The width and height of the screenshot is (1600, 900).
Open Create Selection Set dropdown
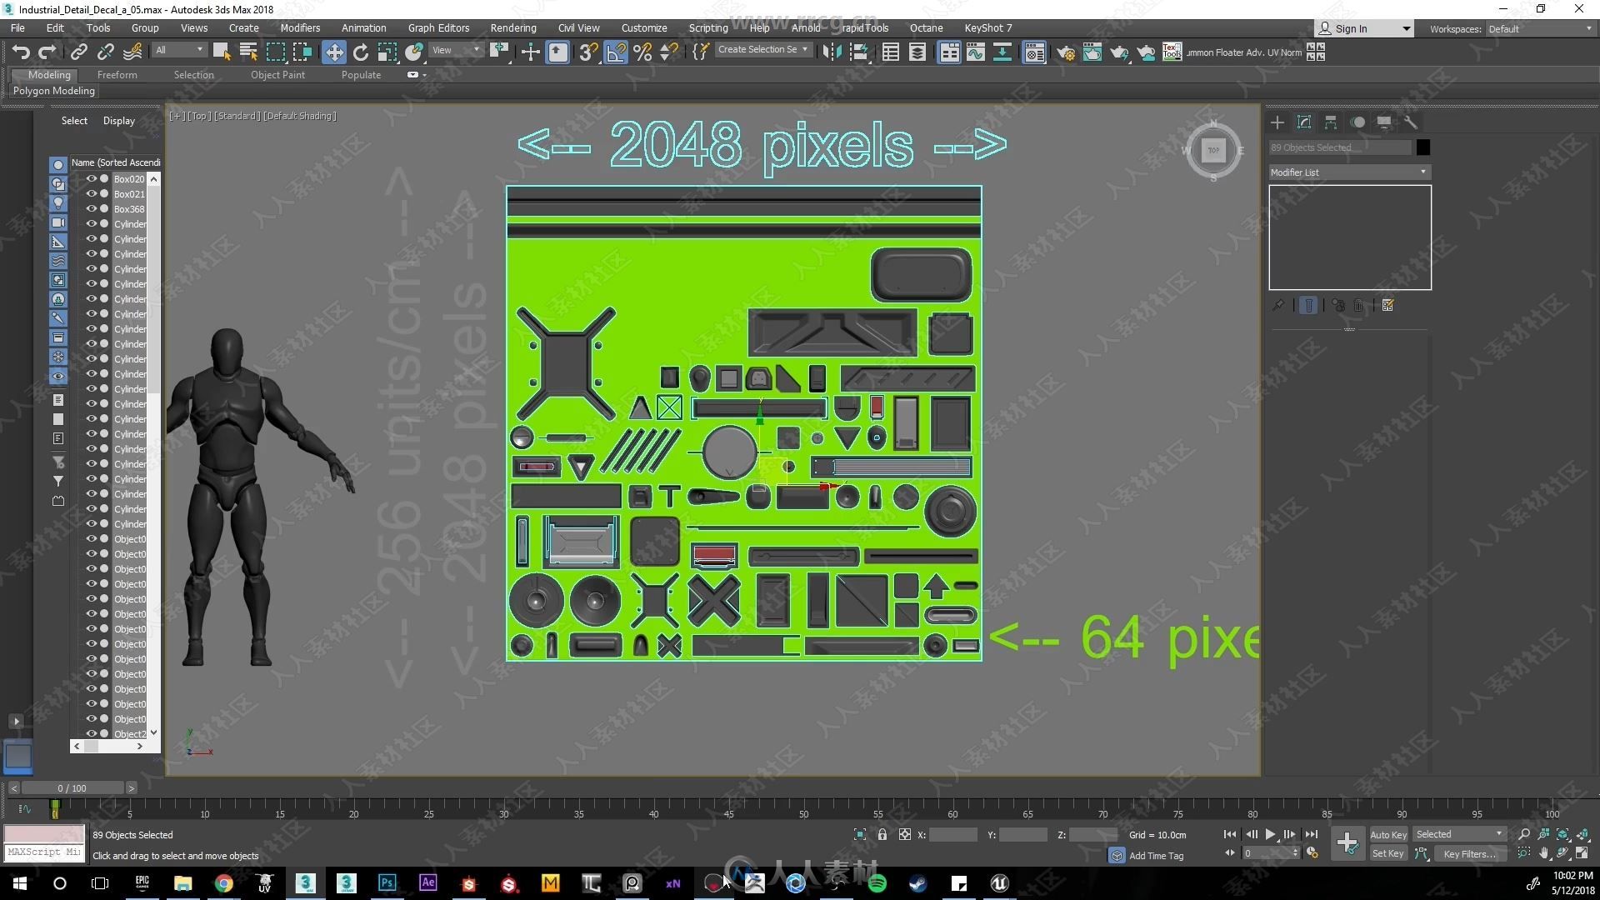[x=763, y=50]
